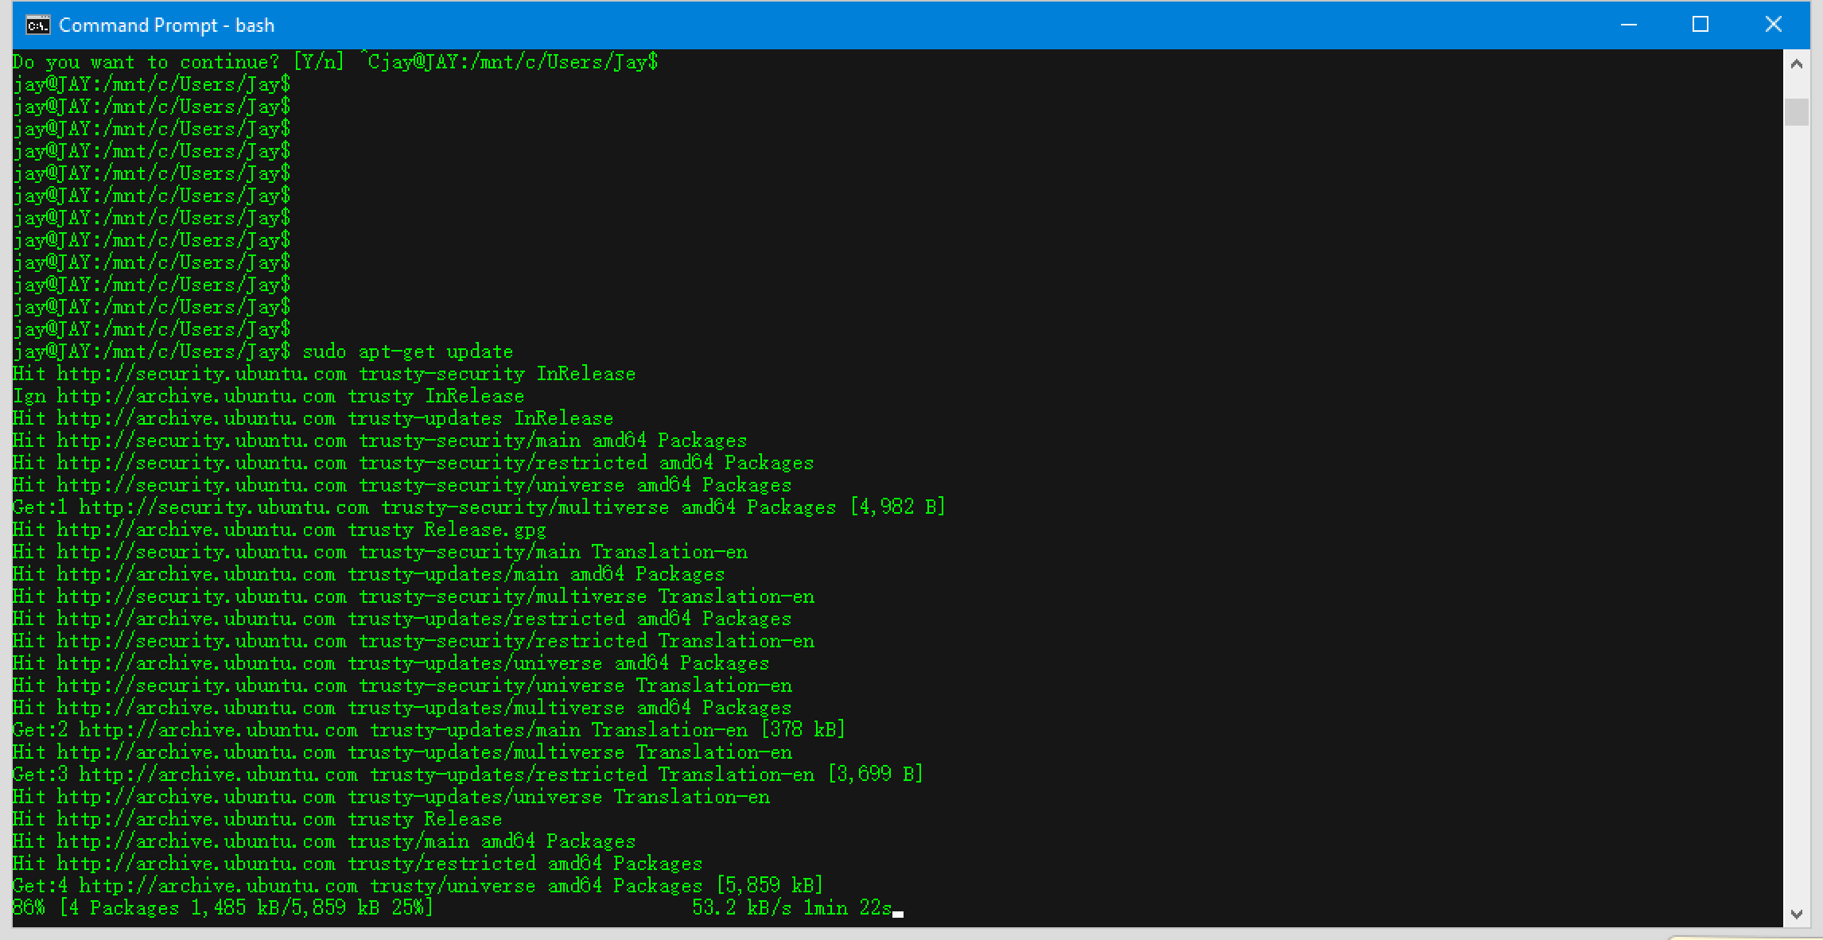Click the Get:4 universe Packages [5,859 kB] line
This screenshot has width=1823, height=940.
coord(417,886)
